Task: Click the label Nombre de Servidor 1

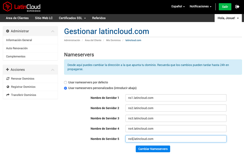Action: 105,98
